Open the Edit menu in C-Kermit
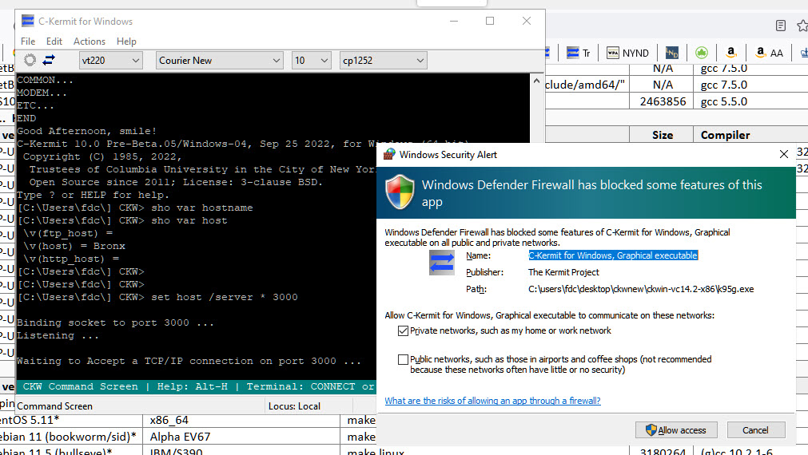Image resolution: width=808 pixels, height=455 pixels. (54, 42)
